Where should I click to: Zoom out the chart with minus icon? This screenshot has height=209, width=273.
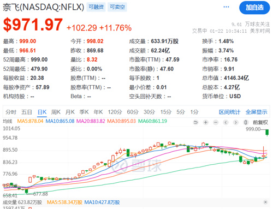216,122
